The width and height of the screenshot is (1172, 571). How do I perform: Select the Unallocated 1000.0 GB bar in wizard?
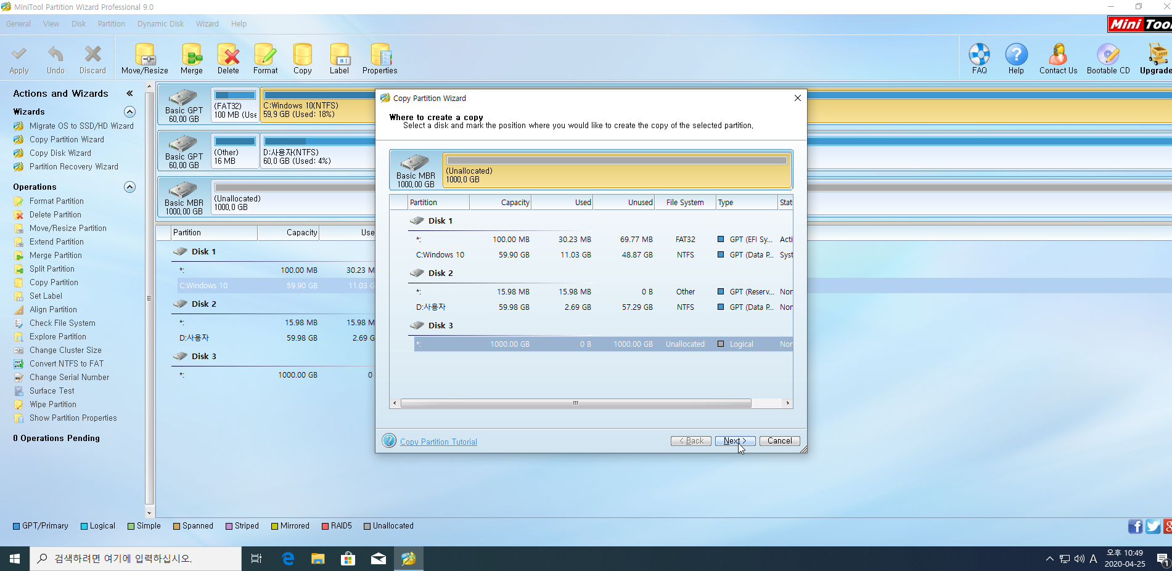tap(617, 170)
